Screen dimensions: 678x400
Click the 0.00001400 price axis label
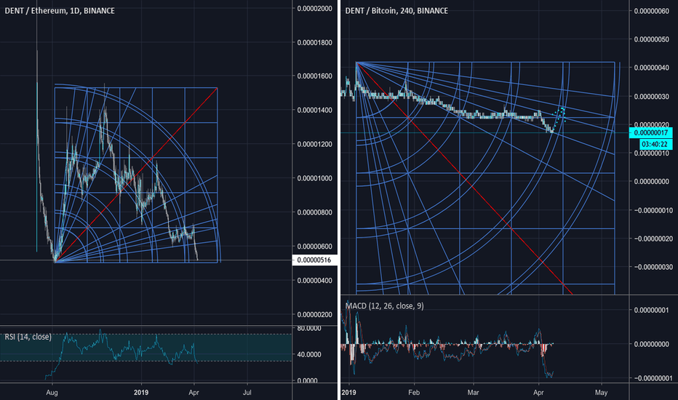coord(315,111)
